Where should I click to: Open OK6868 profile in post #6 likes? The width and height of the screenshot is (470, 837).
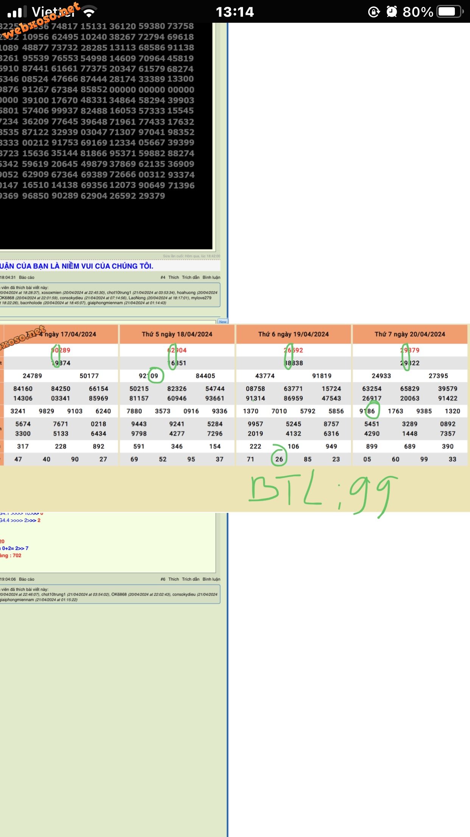119,594
